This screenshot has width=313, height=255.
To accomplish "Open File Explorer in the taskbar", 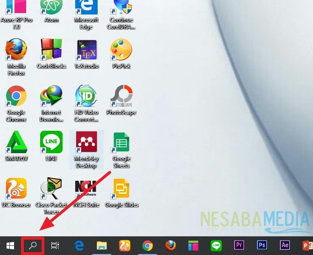I will tap(101, 246).
